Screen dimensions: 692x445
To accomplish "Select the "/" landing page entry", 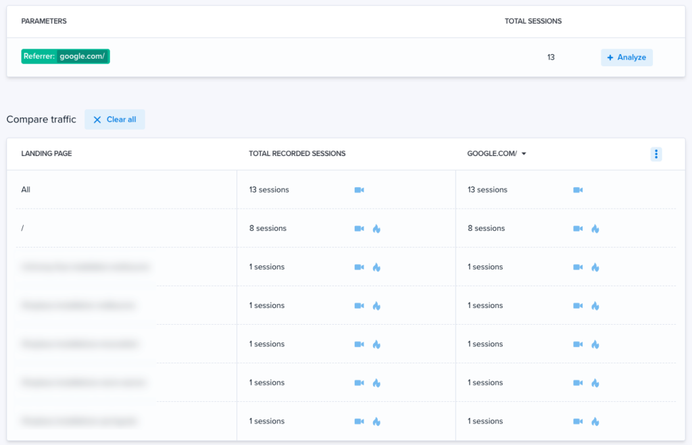I will [x=22, y=228].
